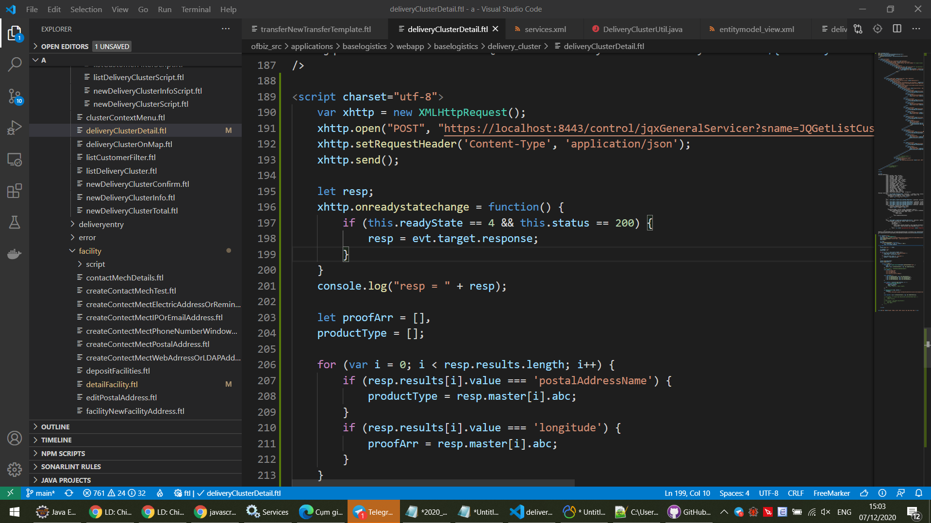Open the Run and Debug view

[x=15, y=128]
